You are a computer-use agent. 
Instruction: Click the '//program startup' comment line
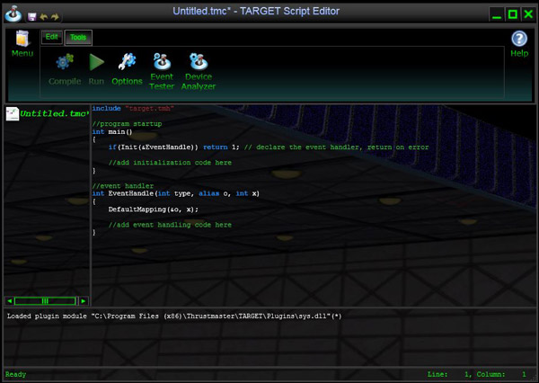[127, 124]
